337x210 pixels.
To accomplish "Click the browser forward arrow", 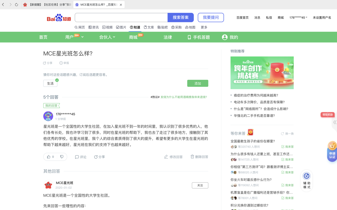I will tap(10, 4).
